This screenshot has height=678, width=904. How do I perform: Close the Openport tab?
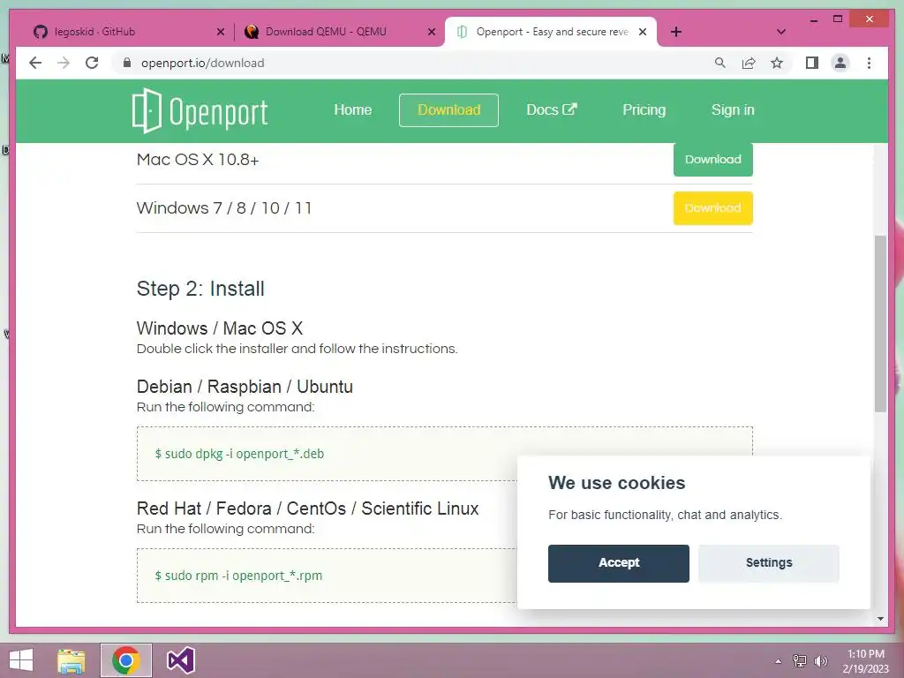tap(643, 32)
